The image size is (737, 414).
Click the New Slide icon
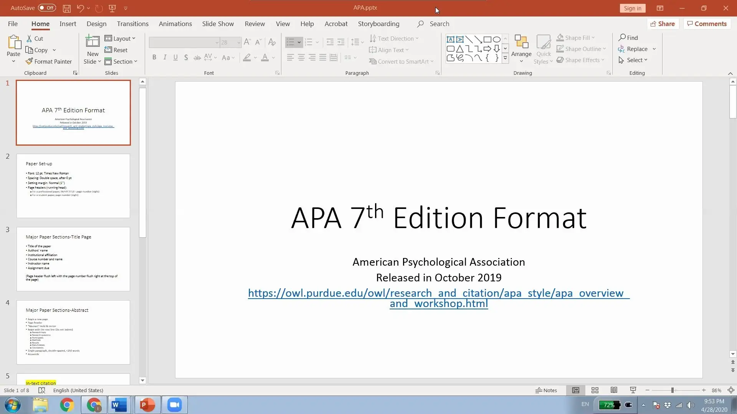point(93,41)
